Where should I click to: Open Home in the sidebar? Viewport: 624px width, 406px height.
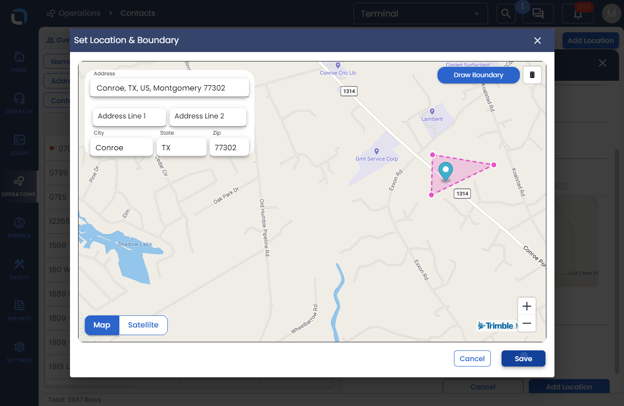[19, 62]
